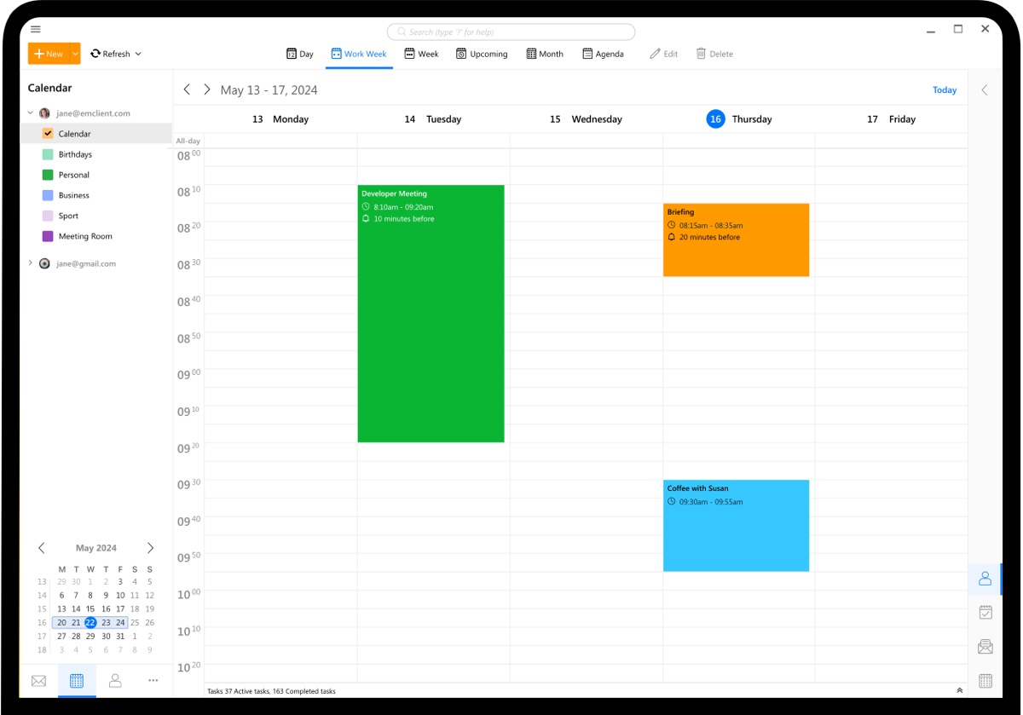Switch to the Contacts section

pyautogui.click(x=114, y=680)
